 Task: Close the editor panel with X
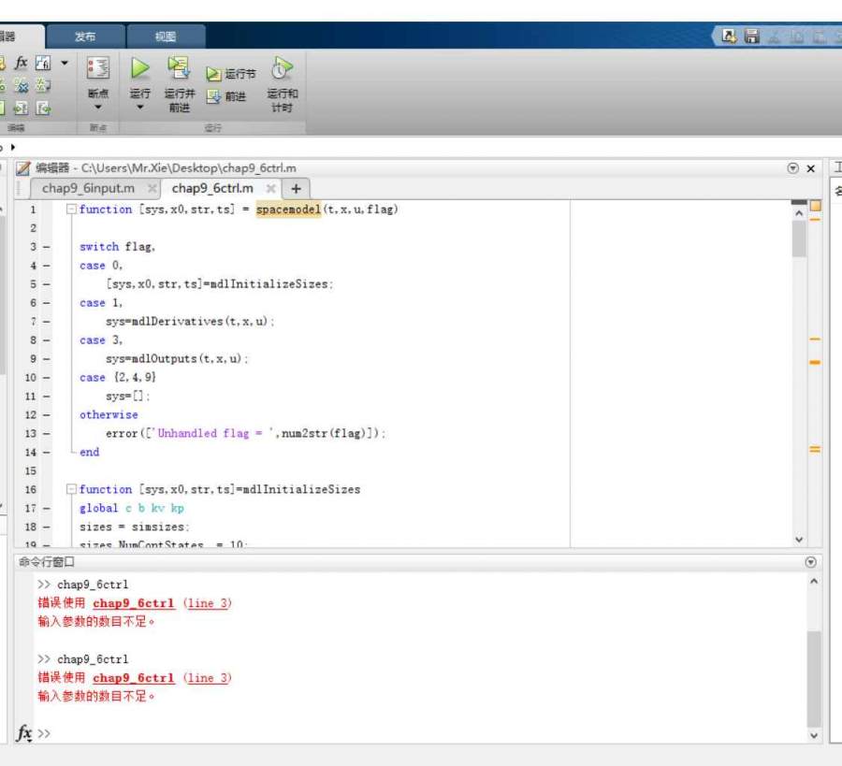coord(811,168)
